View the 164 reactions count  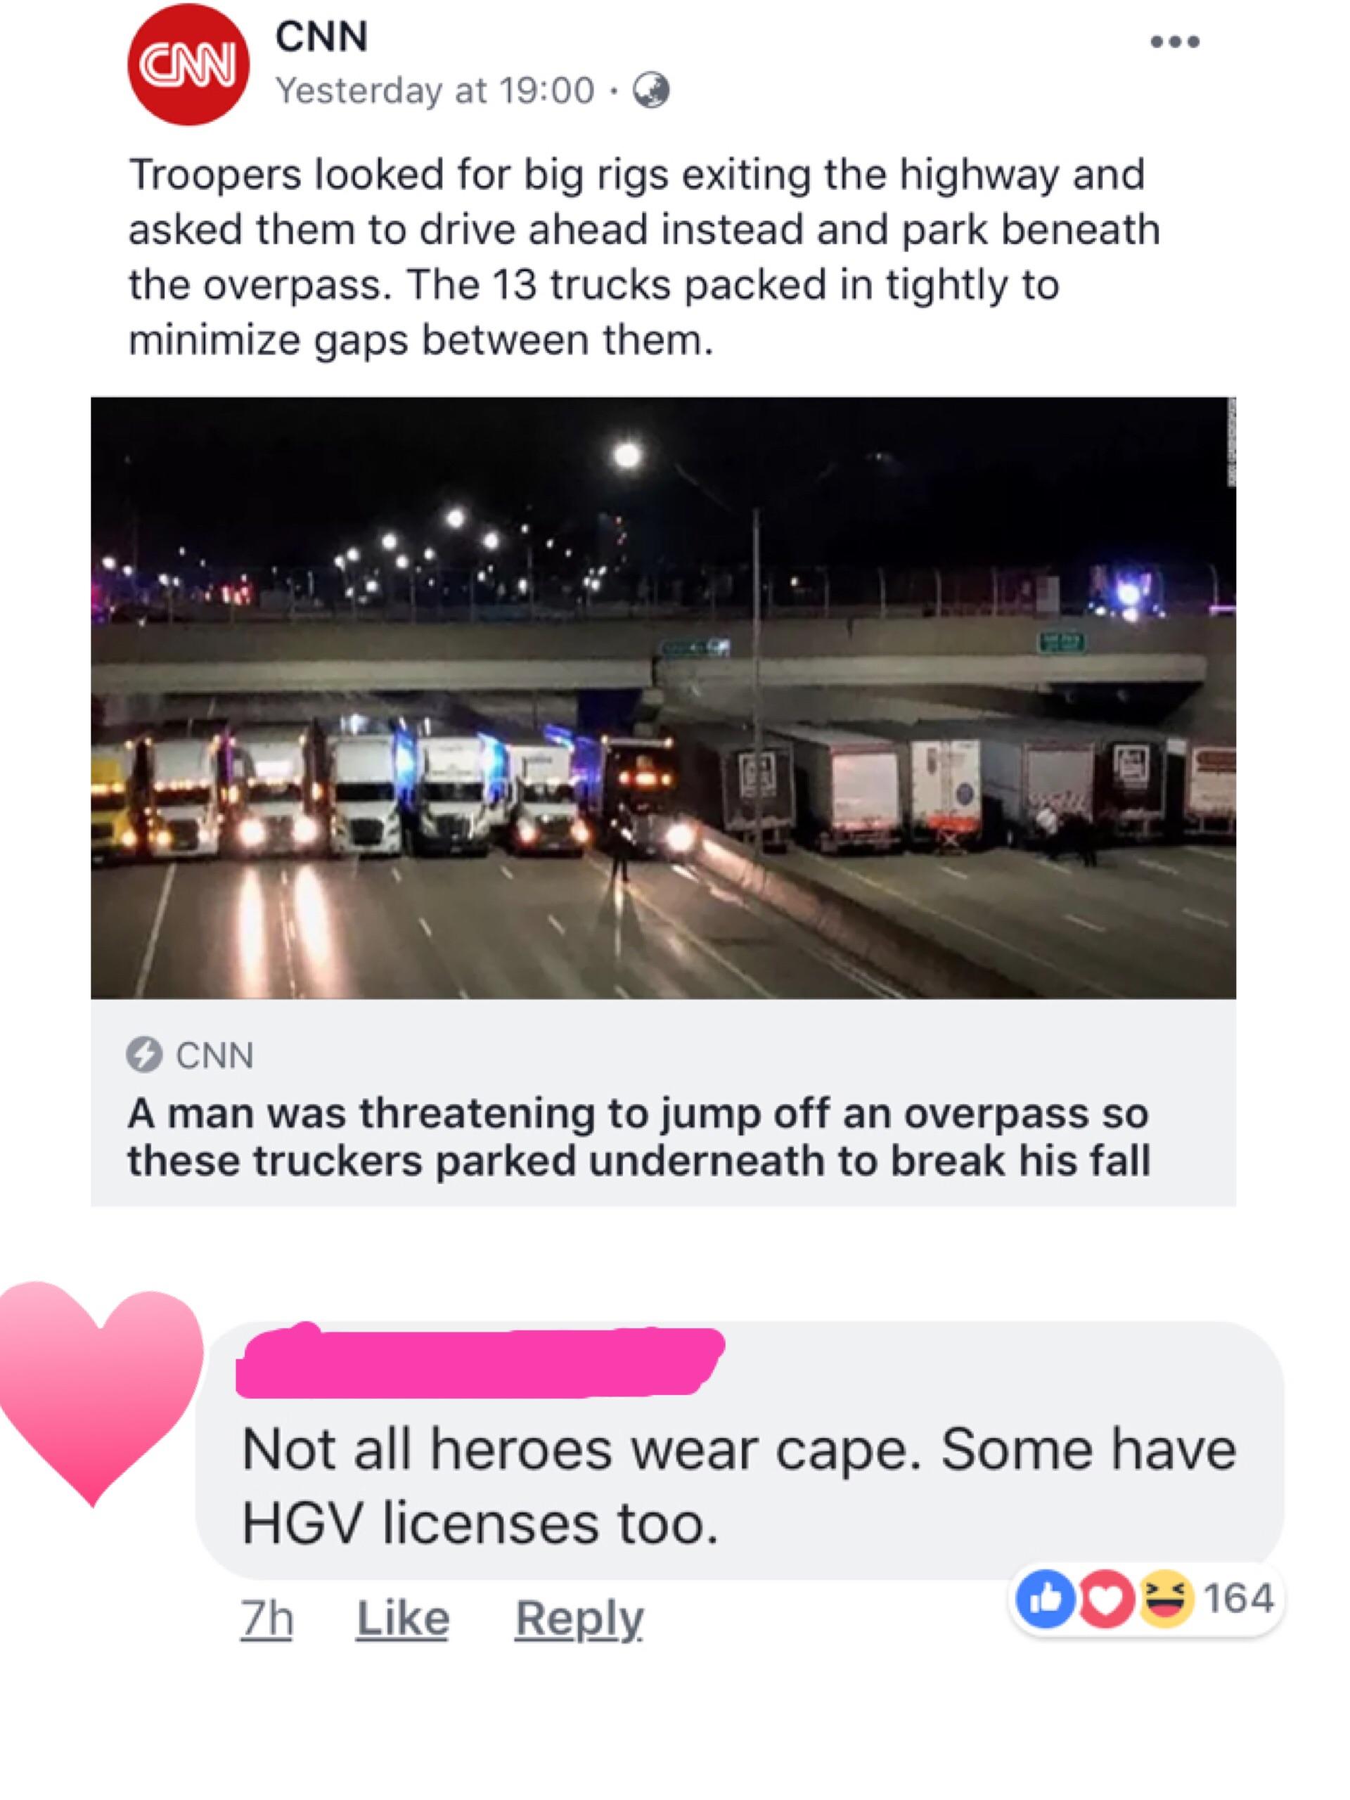[x=1237, y=1597]
